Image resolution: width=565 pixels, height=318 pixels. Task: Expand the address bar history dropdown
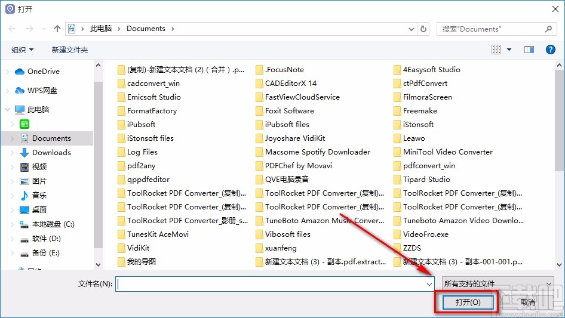(412, 29)
